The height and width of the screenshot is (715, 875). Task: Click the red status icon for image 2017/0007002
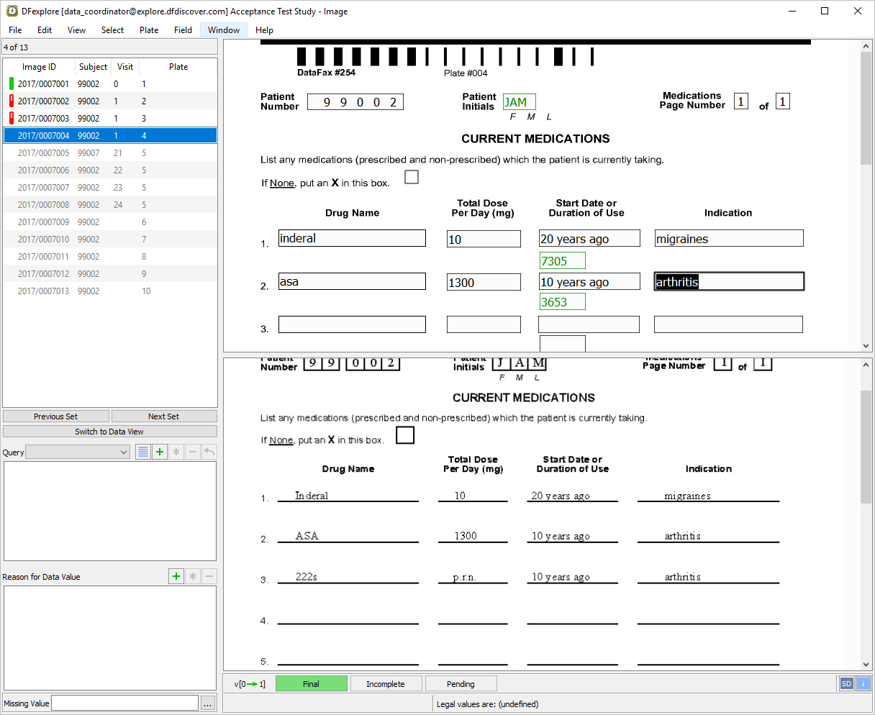(12, 101)
